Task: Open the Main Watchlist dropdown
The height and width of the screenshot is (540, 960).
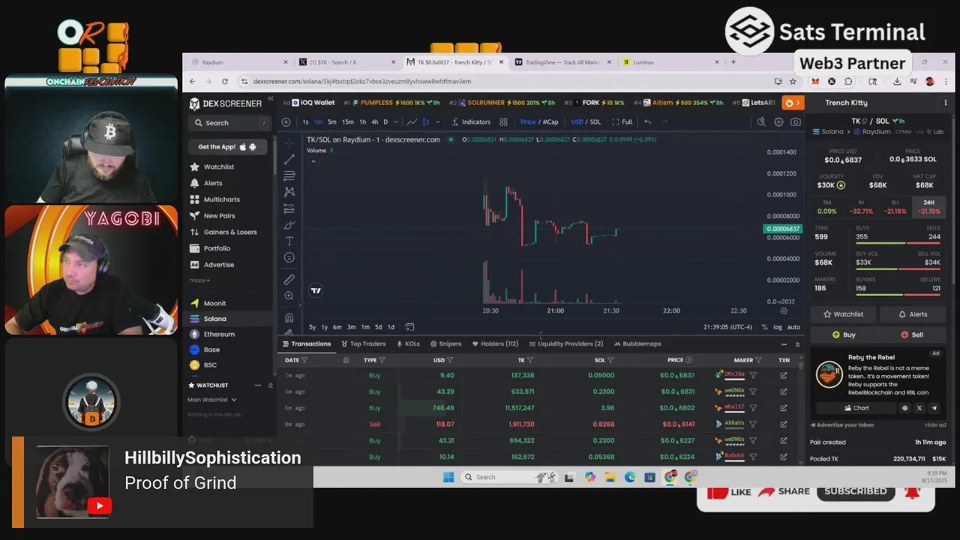Action: tap(212, 400)
